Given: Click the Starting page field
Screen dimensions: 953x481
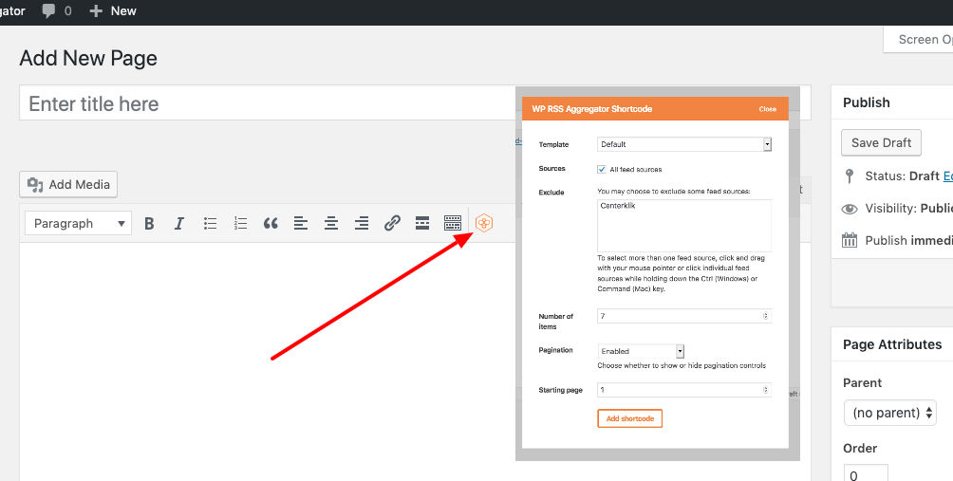Looking at the screenshot, I should point(684,390).
